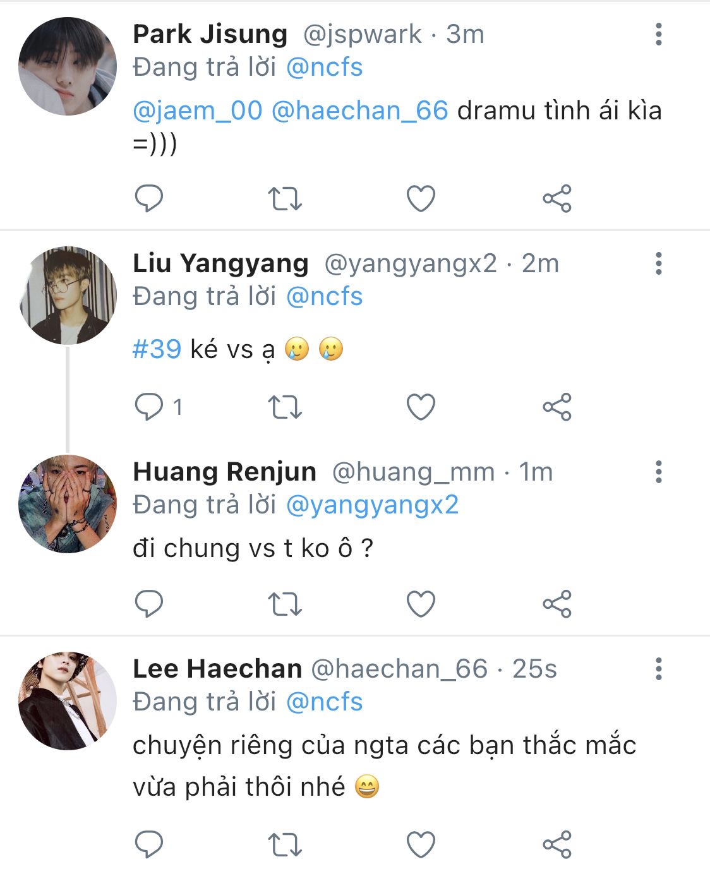This screenshot has width=710, height=869.
Task: Retweet Lee Haechan's tweet
Action: 285,844
